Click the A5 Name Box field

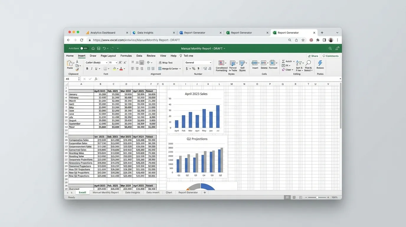point(71,79)
